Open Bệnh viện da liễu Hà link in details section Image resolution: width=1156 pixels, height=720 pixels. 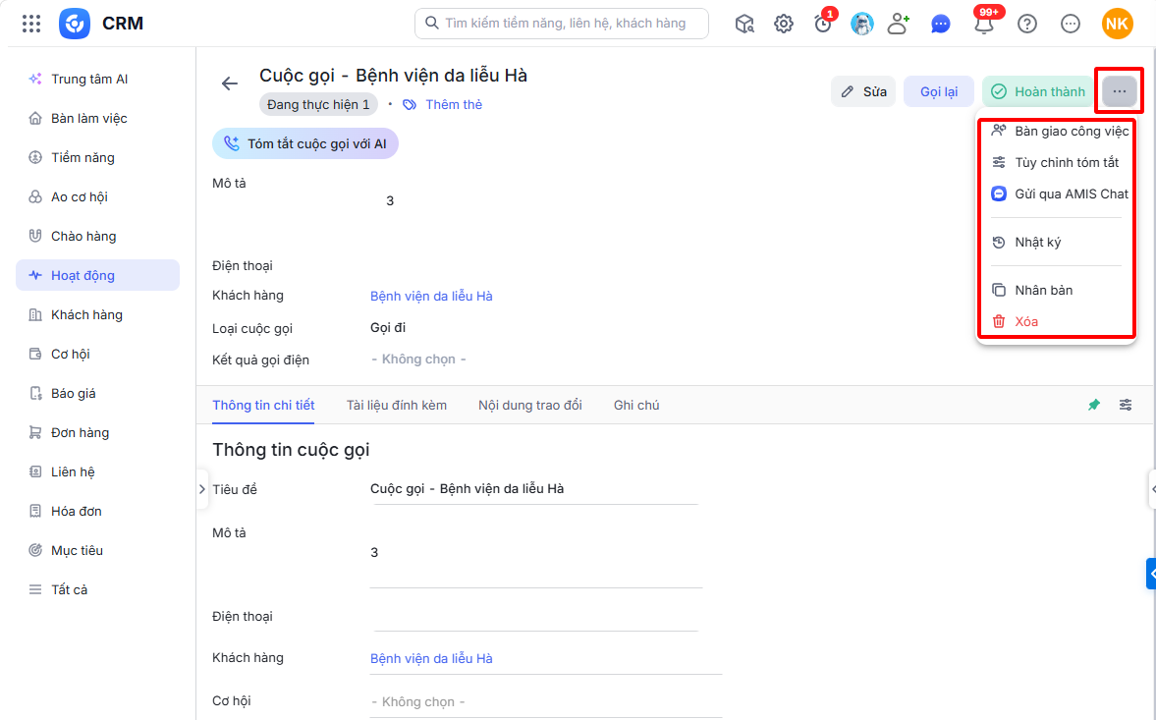click(431, 658)
